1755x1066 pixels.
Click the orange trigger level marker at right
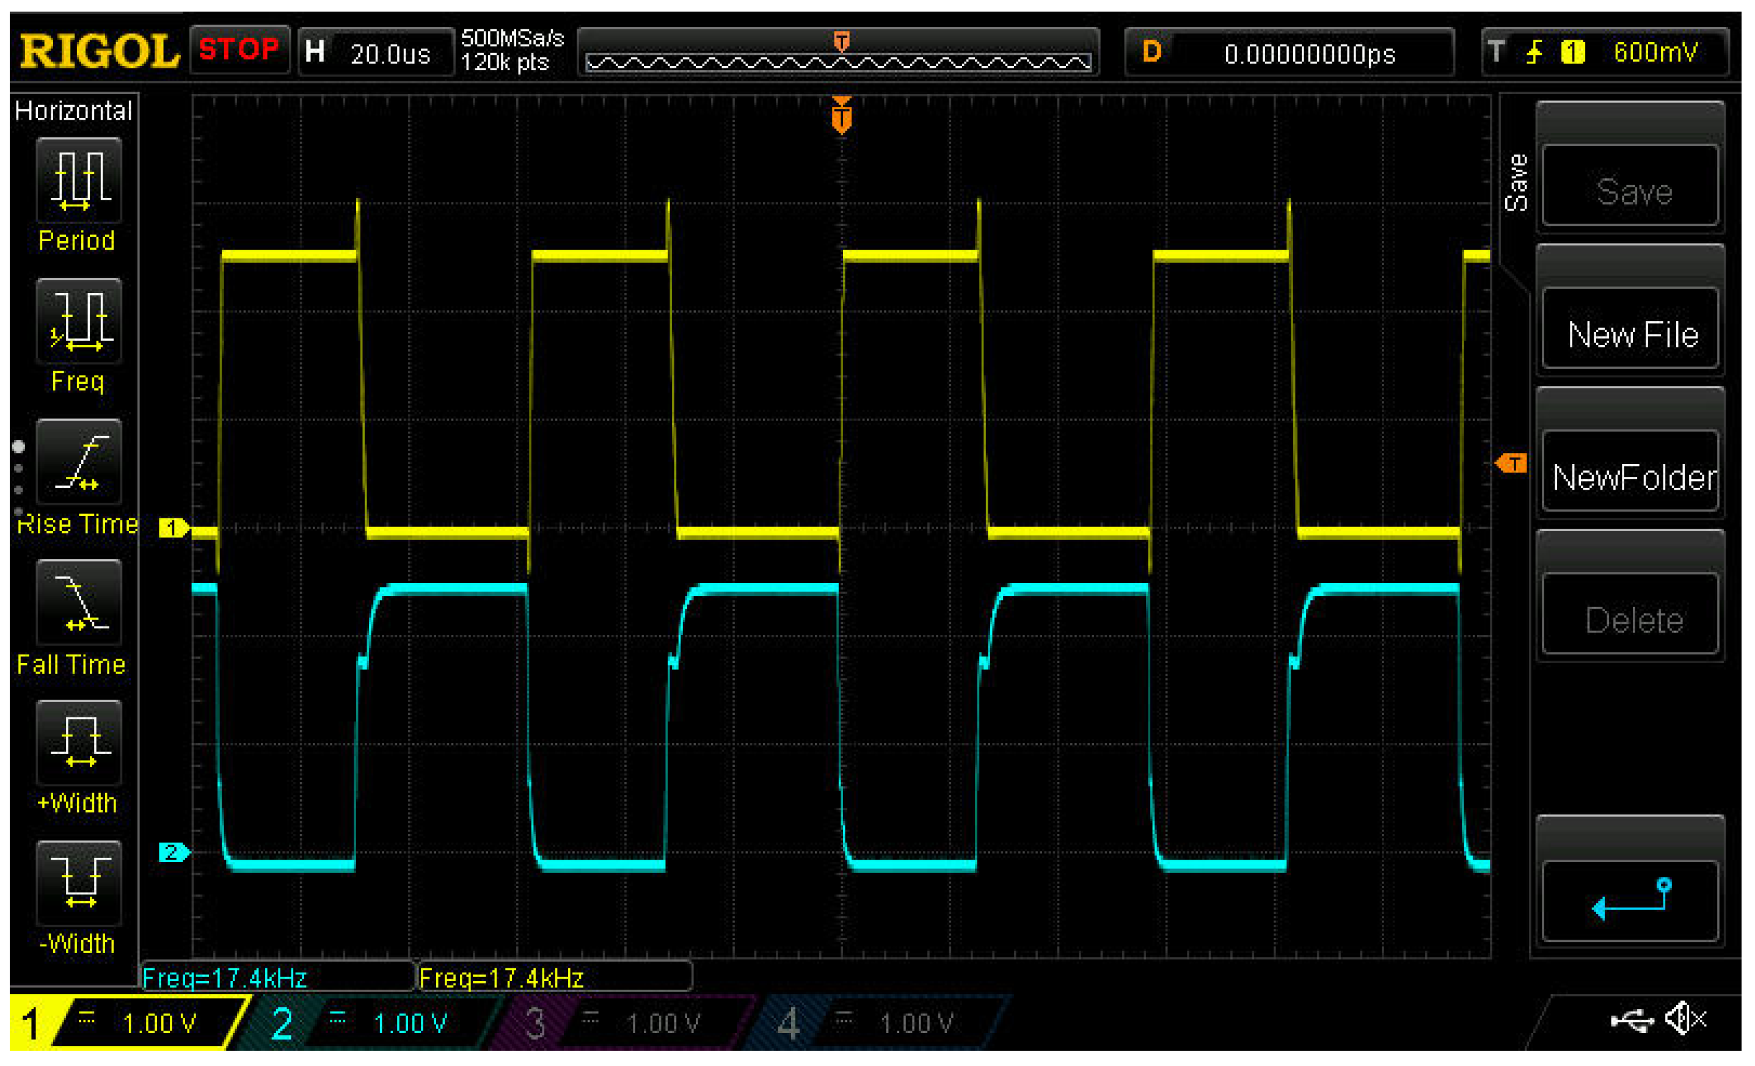[1511, 463]
